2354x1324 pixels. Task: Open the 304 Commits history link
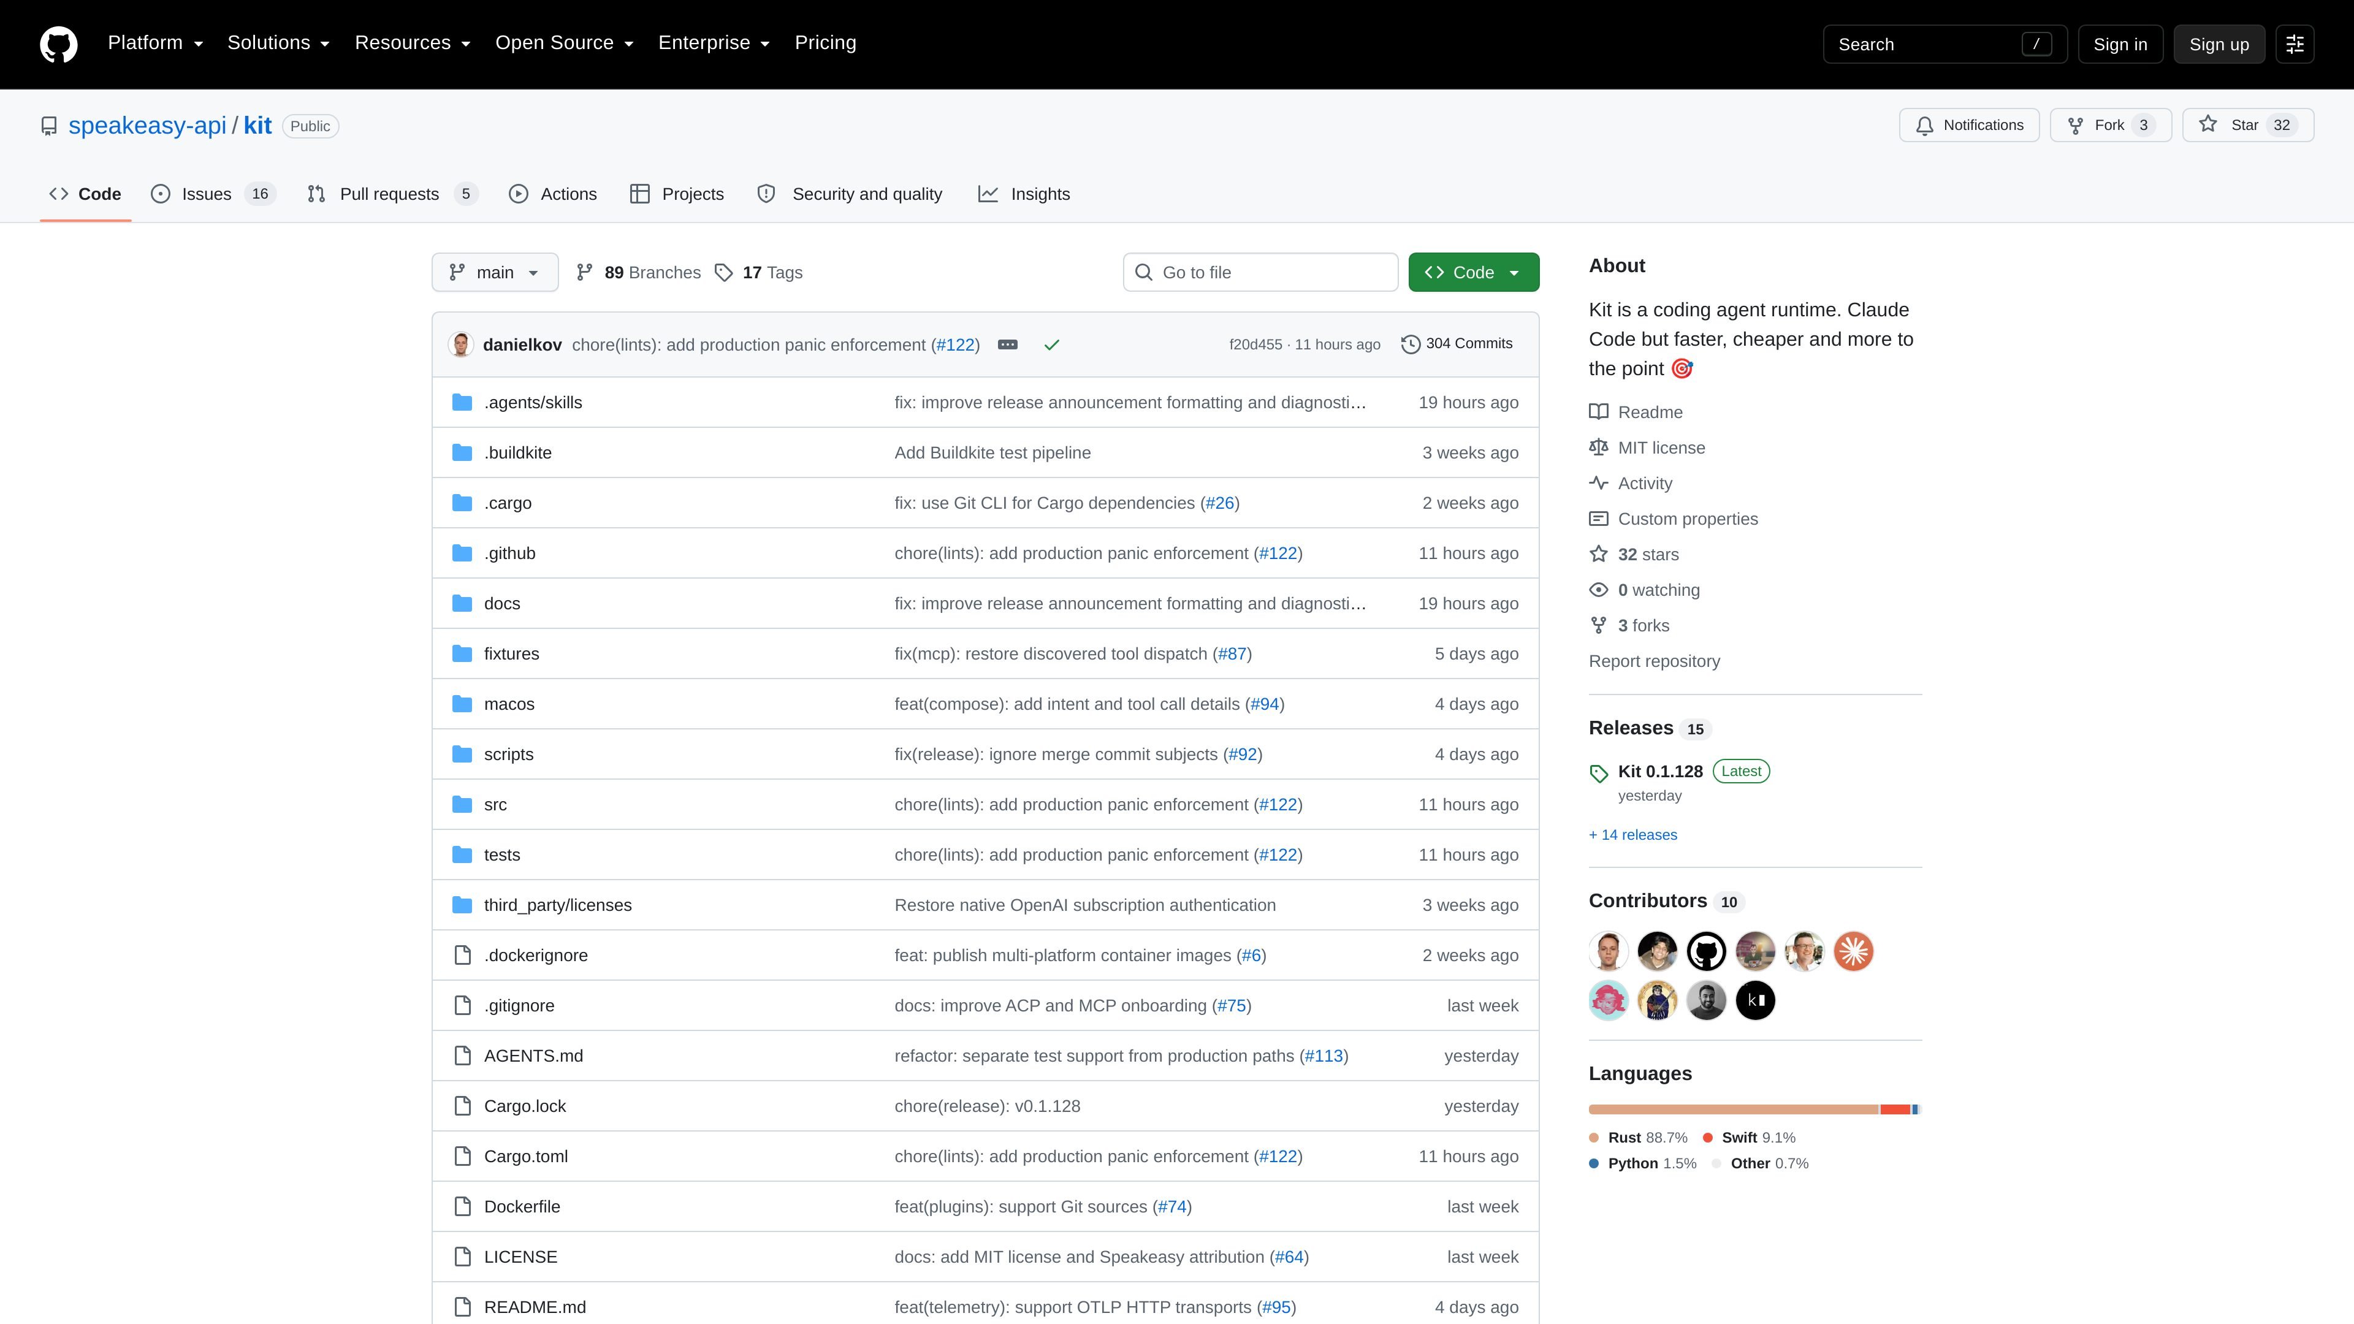[x=1457, y=344]
